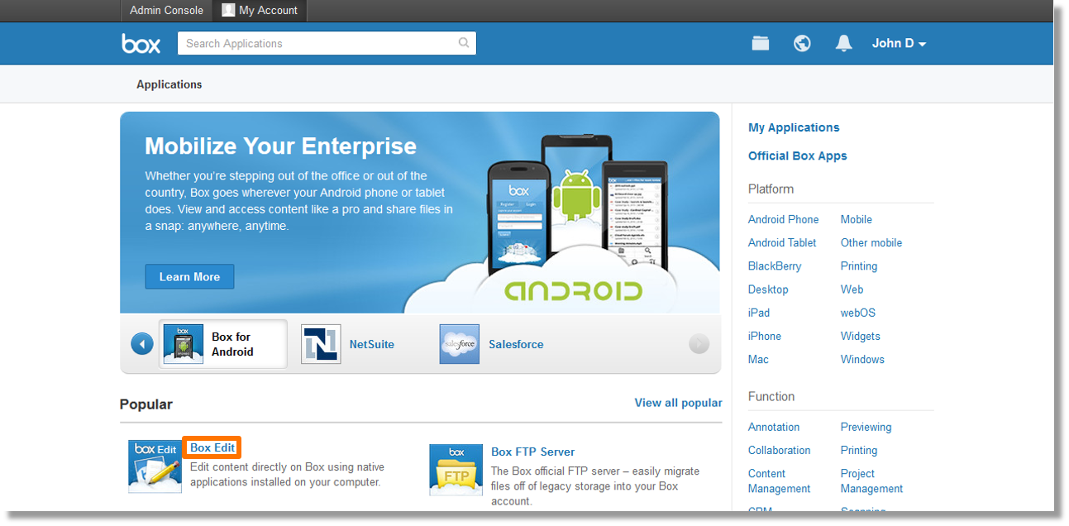
Task: Switch to the My Account tab
Action: pos(260,11)
